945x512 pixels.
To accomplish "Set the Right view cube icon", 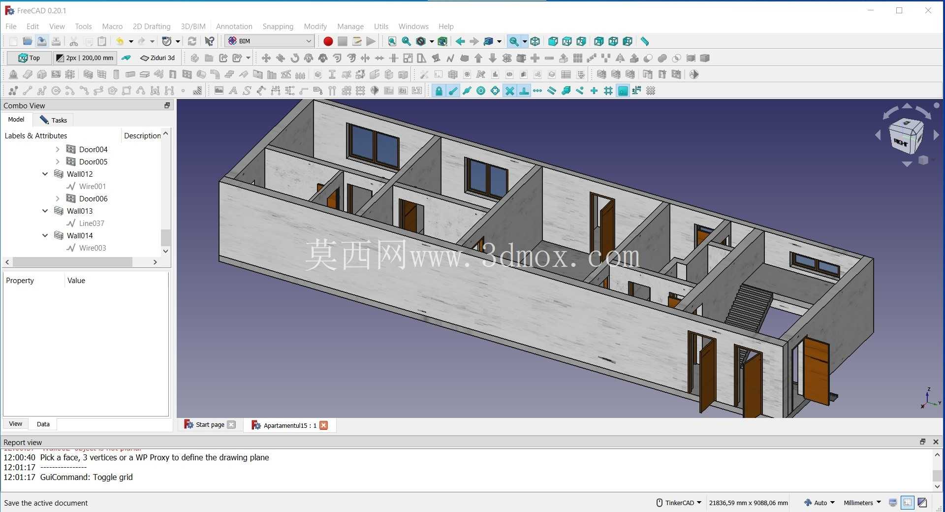I will 581,41.
